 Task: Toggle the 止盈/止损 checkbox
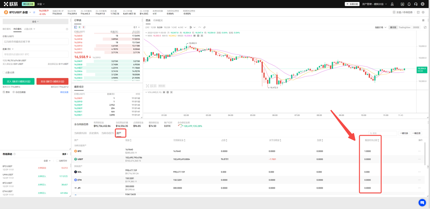(4, 72)
